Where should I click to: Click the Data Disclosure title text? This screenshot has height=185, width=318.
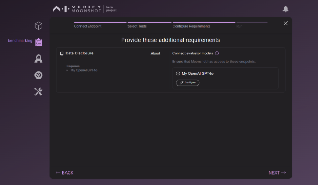tap(79, 53)
